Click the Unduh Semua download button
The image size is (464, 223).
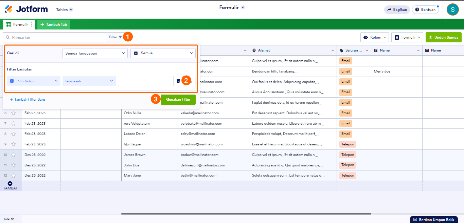[444, 37]
